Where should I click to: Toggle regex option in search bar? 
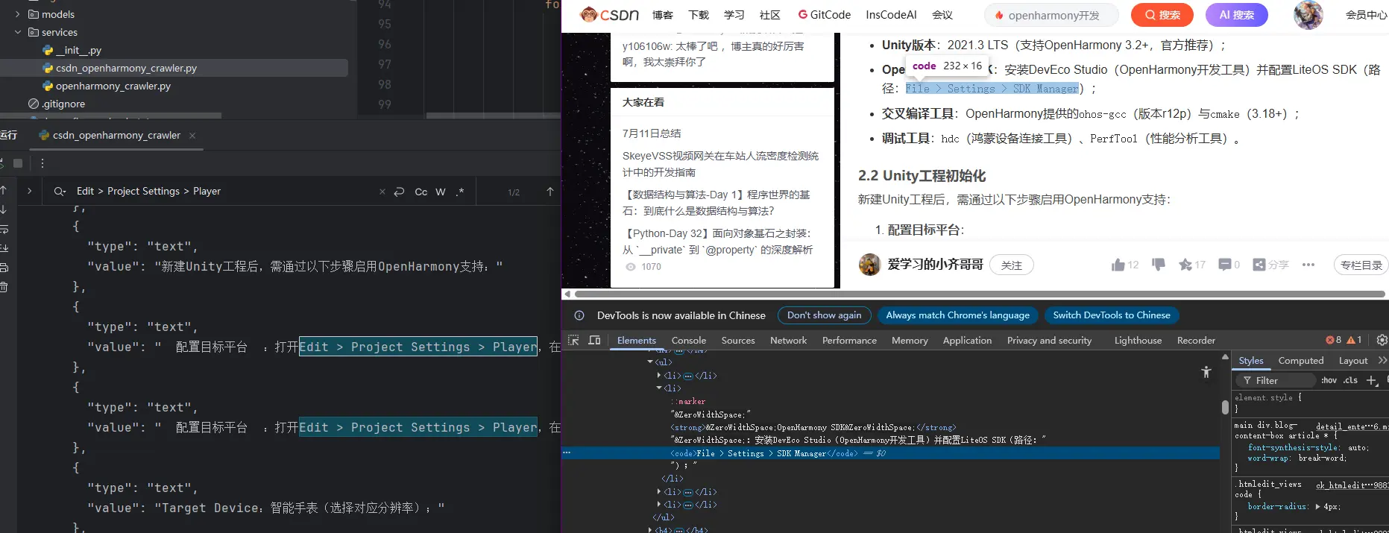tap(460, 192)
